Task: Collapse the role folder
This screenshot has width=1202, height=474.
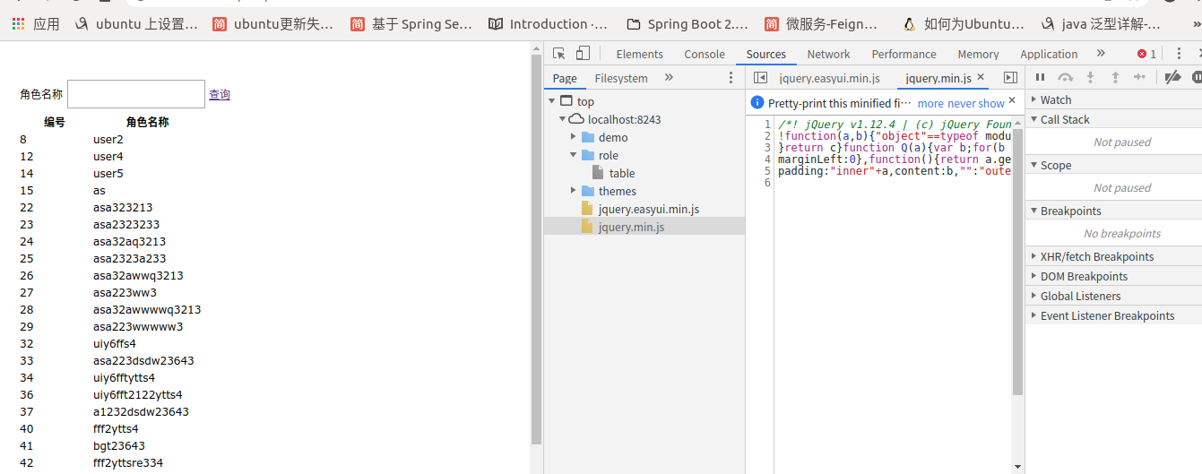Action: [574, 155]
